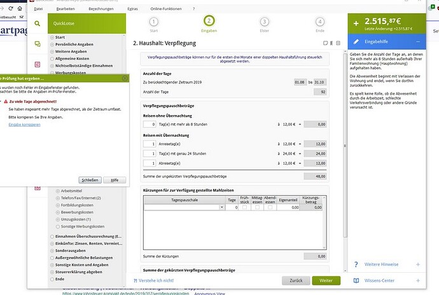Image resolution: width=439 pixels, height=295 pixels.
Task: Toggle the Mittagessen checkbox in the table
Action: (257, 207)
